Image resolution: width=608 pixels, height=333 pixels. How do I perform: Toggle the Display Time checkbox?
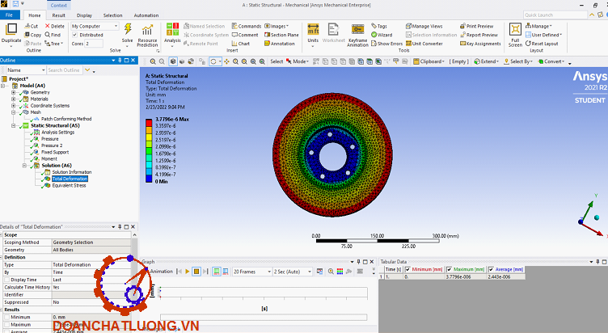(7, 280)
